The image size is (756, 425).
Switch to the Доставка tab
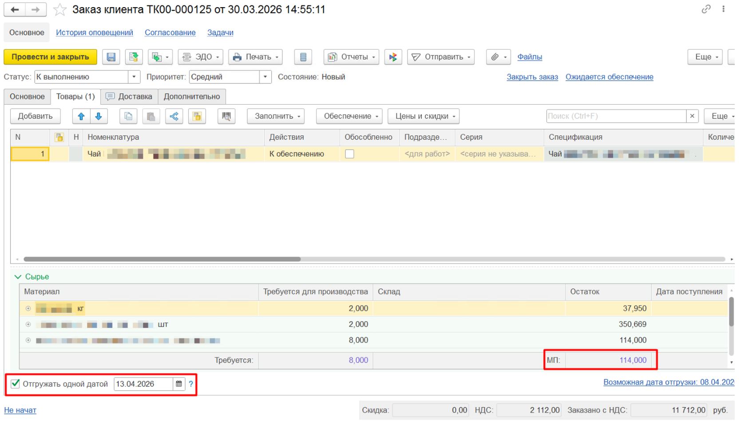pos(129,96)
